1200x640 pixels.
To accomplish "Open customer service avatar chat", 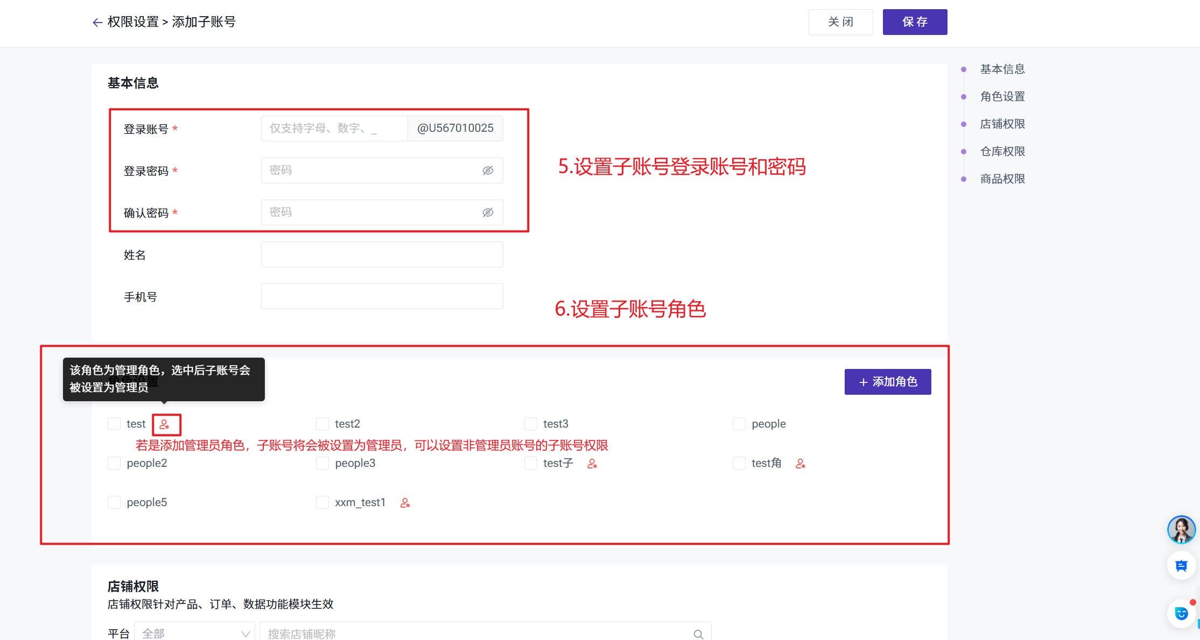I will [1181, 530].
